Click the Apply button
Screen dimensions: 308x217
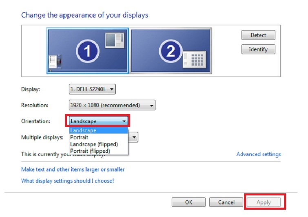(x=264, y=202)
